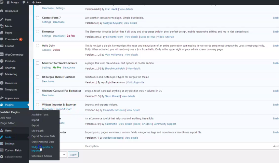
Task: Click the plus New icon in admin bar
Action: click(33, 2)
